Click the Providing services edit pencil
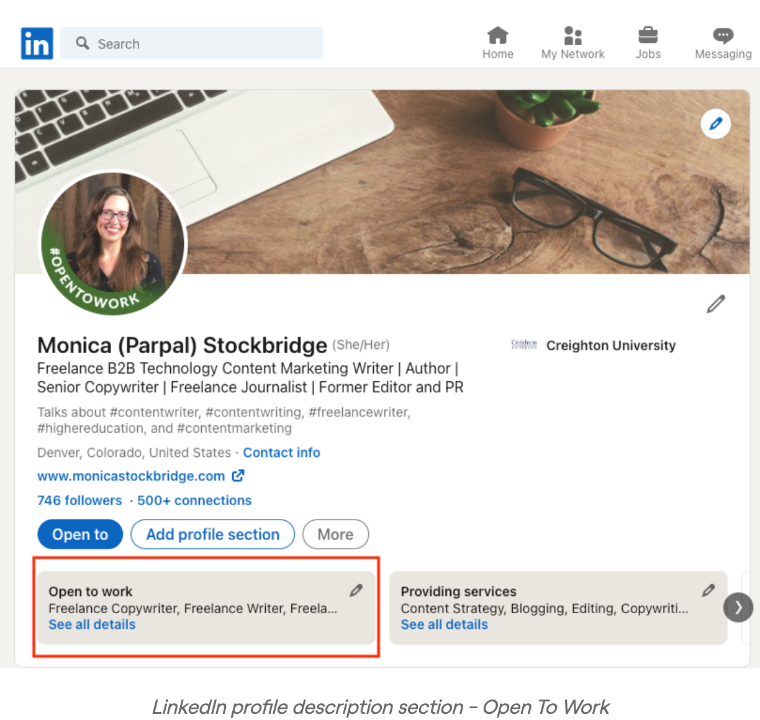 (708, 591)
